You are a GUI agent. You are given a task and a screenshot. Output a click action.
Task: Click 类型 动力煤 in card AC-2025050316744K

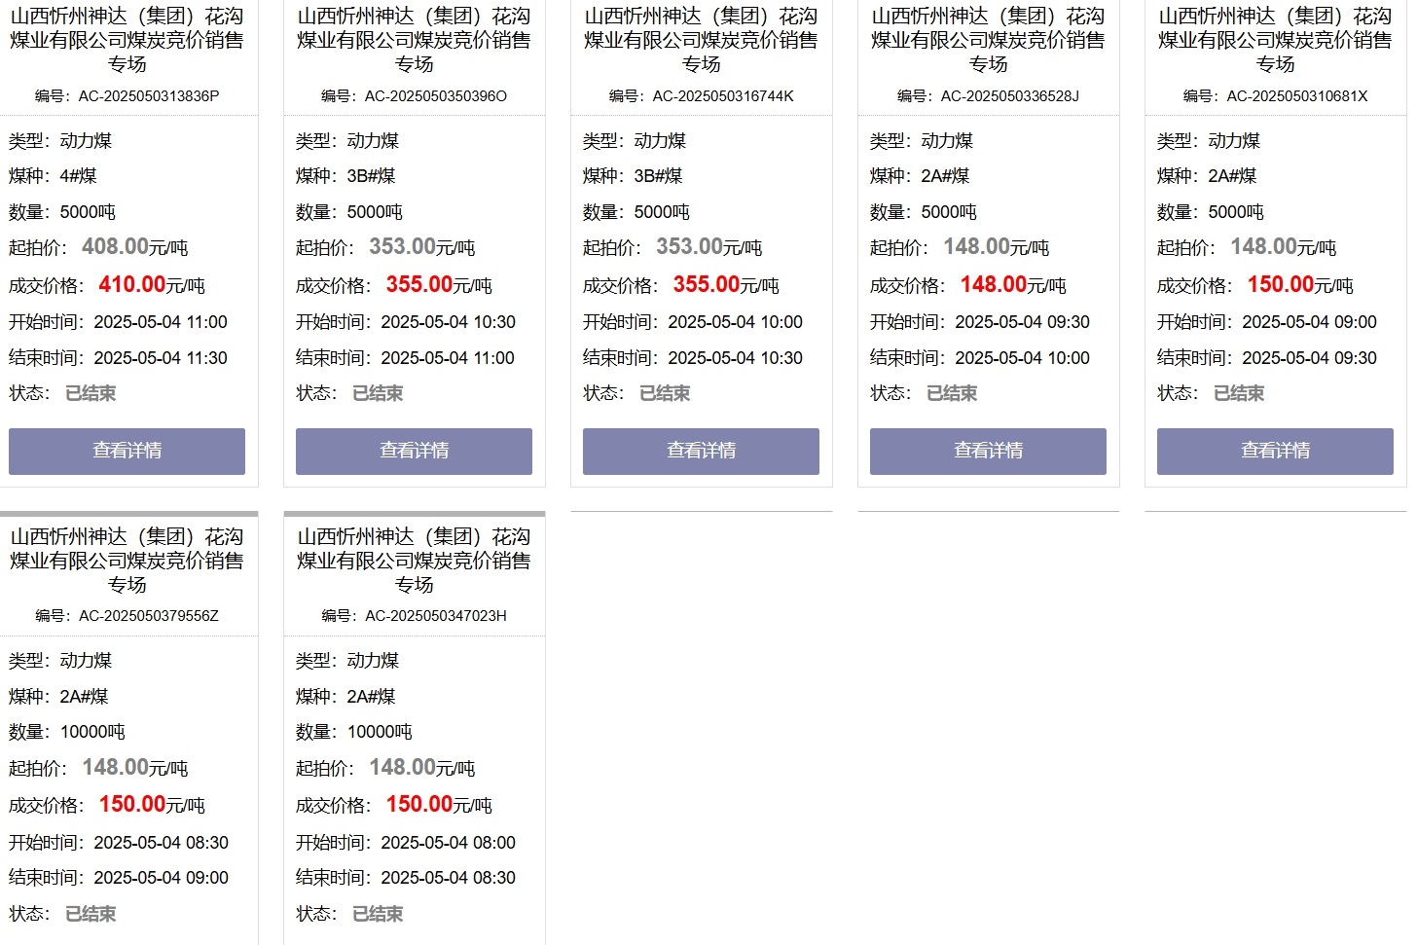[x=635, y=141]
